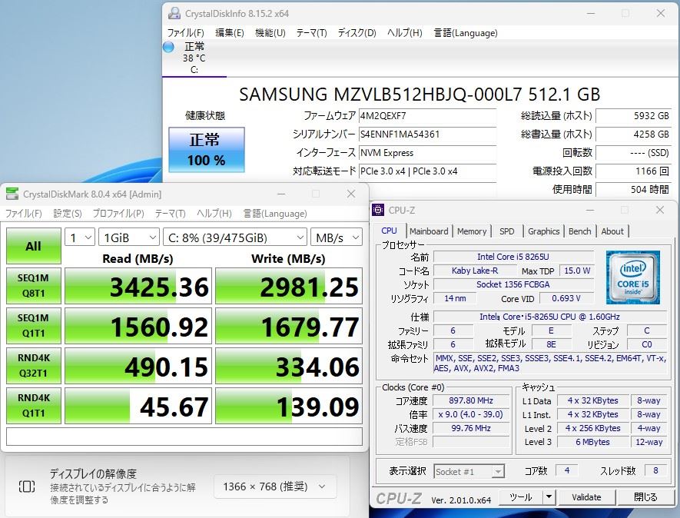Viewport: 680px width, 518px height.
Task: Click the SEQ1M Q8T1 read result 3425.36
Action: (138, 287)
